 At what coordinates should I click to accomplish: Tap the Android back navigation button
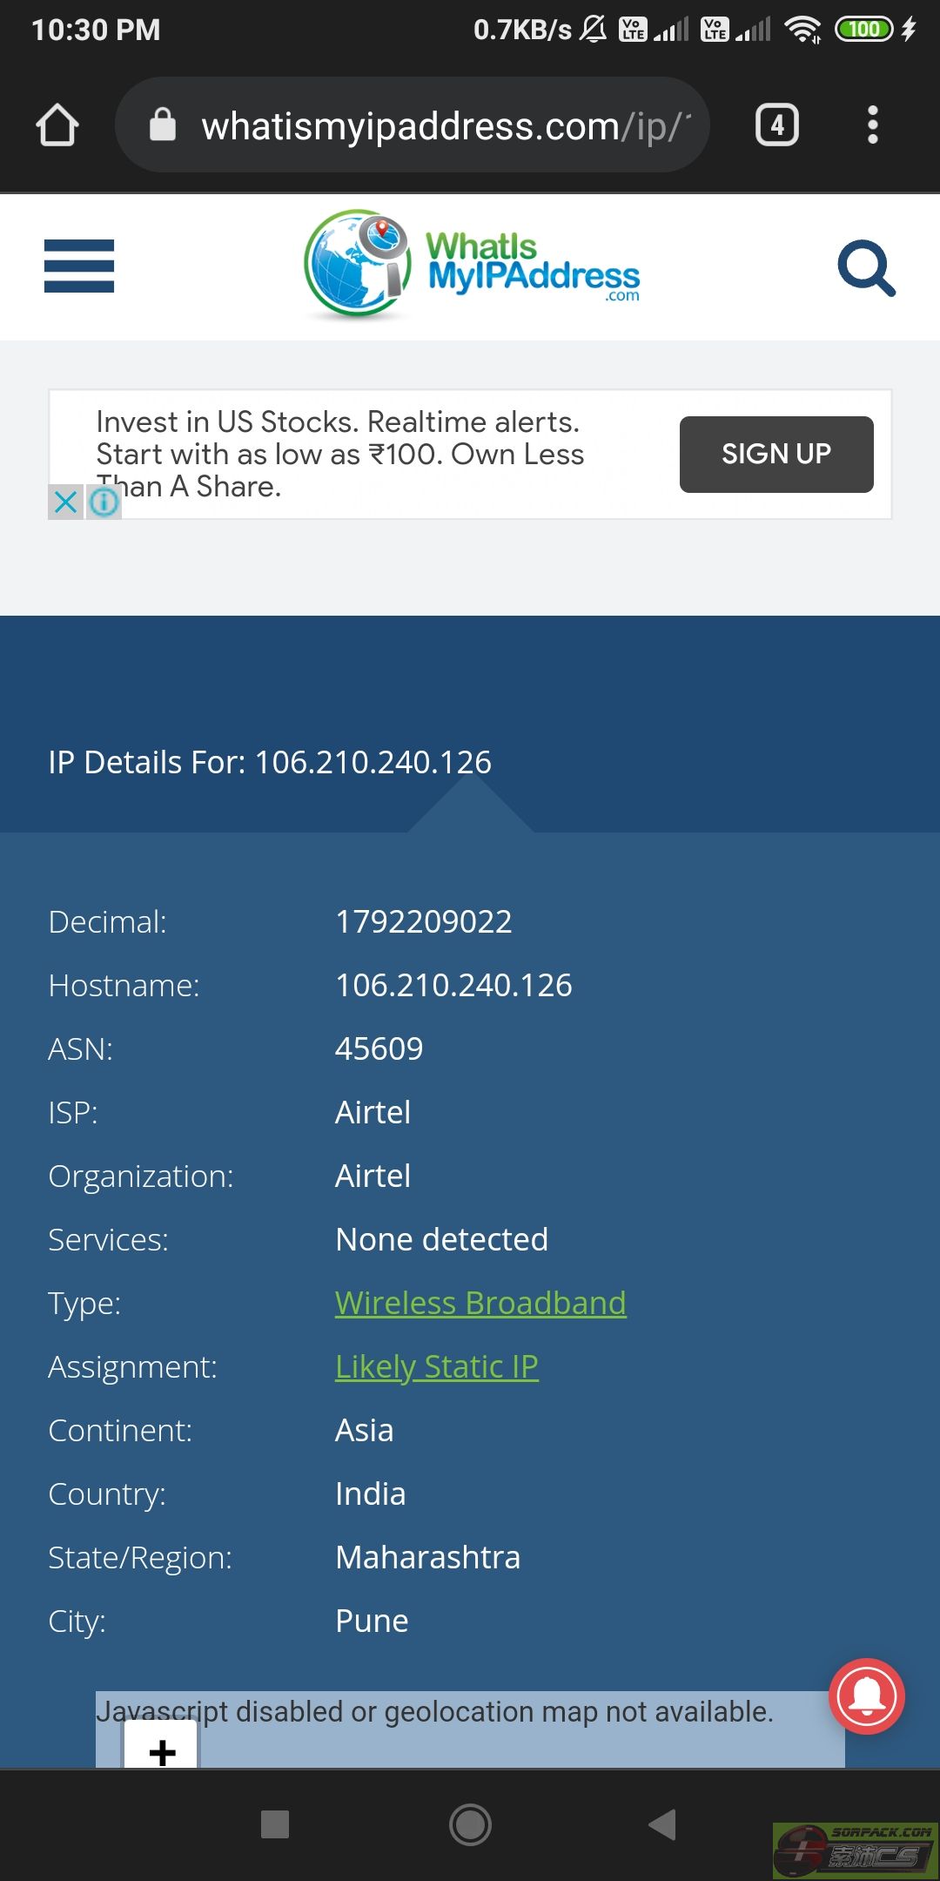pos(662,1824)
